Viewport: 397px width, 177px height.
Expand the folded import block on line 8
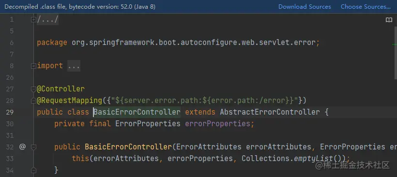point(33,66)
